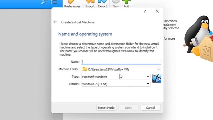The image size is (213, 120).
Task: Click the VirtualBox penguin mascot image
Action: 198,39
